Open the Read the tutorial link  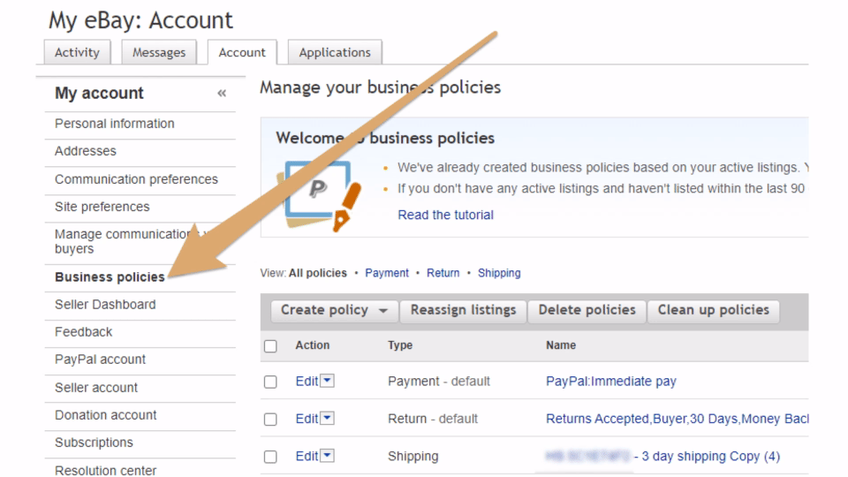coord(445,215)
